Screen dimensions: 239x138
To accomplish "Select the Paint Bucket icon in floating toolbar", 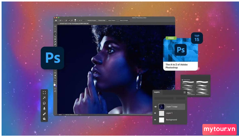I will coord(44,119).
